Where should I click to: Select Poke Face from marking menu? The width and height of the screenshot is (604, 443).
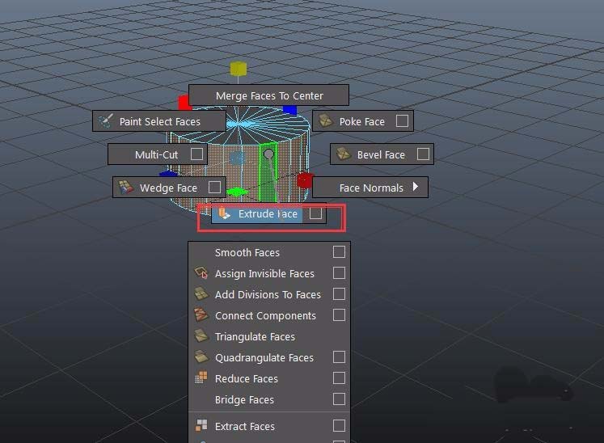tap(362, 121)
